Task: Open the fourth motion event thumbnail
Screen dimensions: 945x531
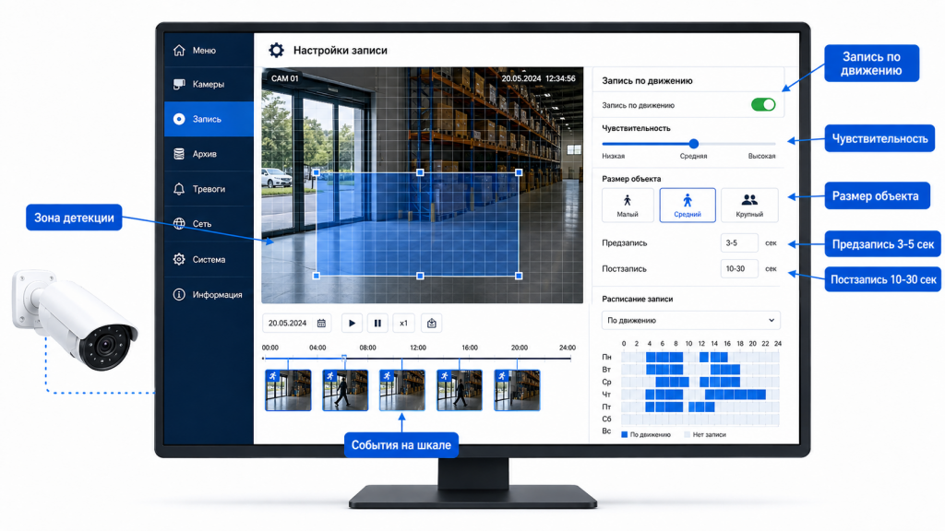Action: pyautogui.click(x=460, y=390)
